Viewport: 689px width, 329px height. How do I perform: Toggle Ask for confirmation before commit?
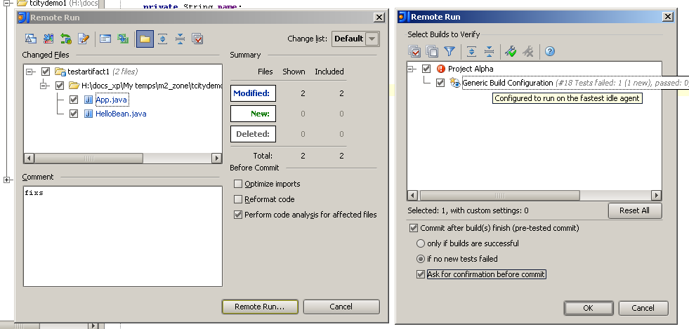point(421,274)
